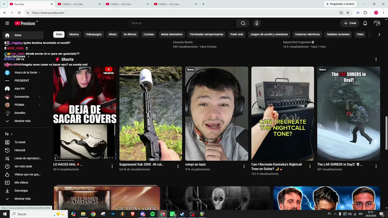The width and height of the screenshot is (388, 218).
Task: Go to 'Inicio' in the sidebar
Action: point(23,35)
